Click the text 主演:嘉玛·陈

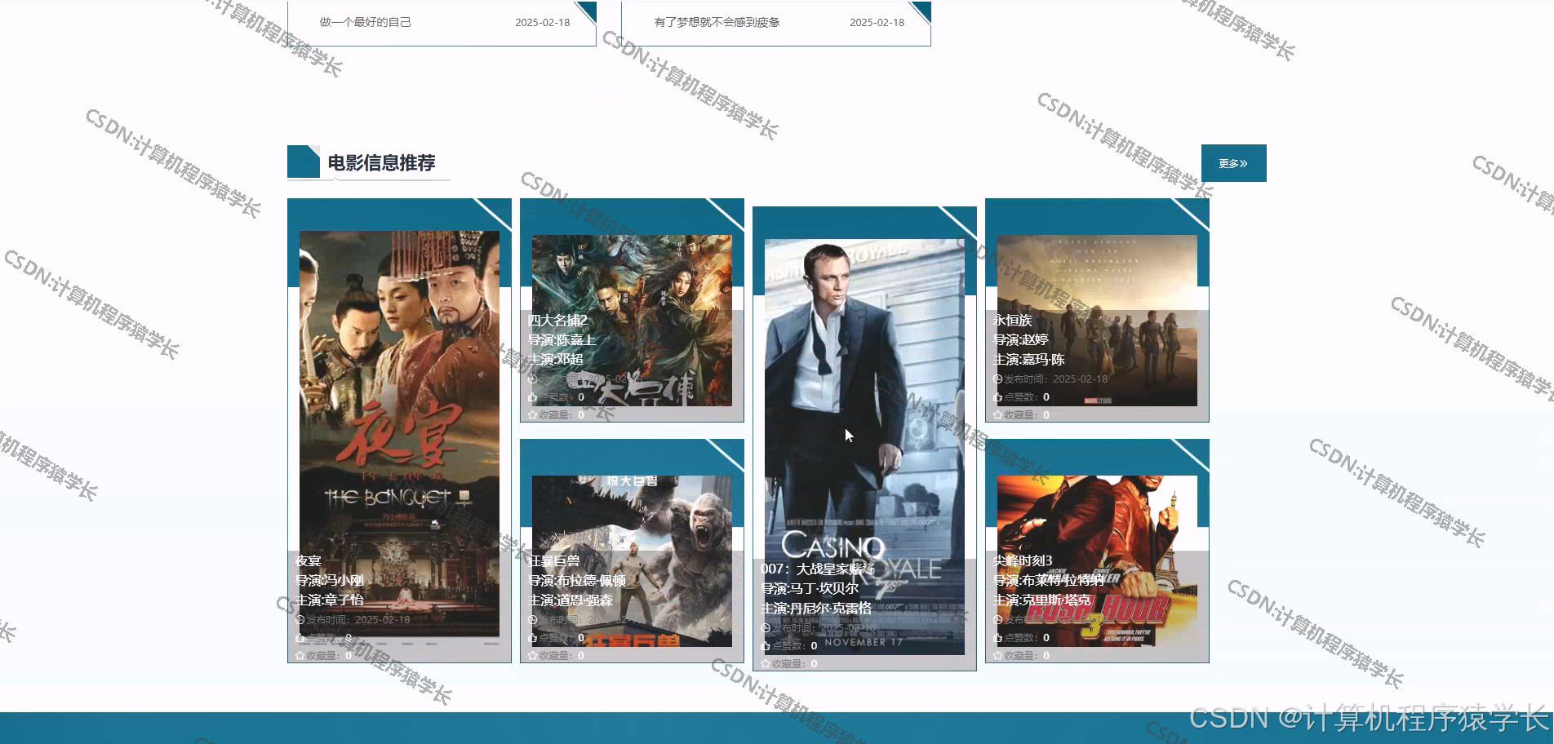point(1028,360)
